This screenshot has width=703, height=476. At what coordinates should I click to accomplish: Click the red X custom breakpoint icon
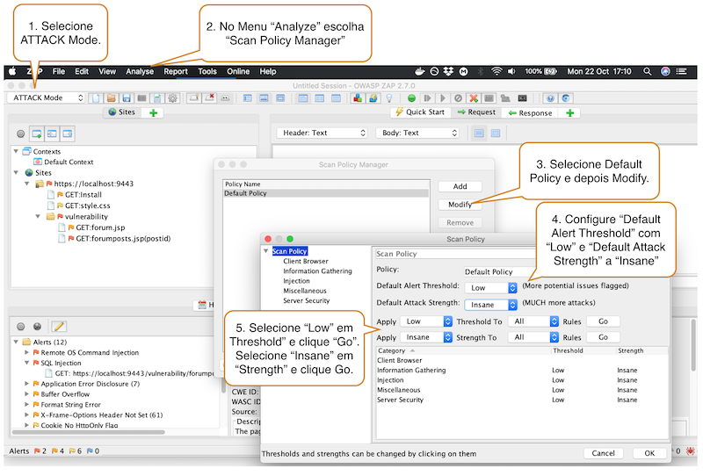(474, 98)
